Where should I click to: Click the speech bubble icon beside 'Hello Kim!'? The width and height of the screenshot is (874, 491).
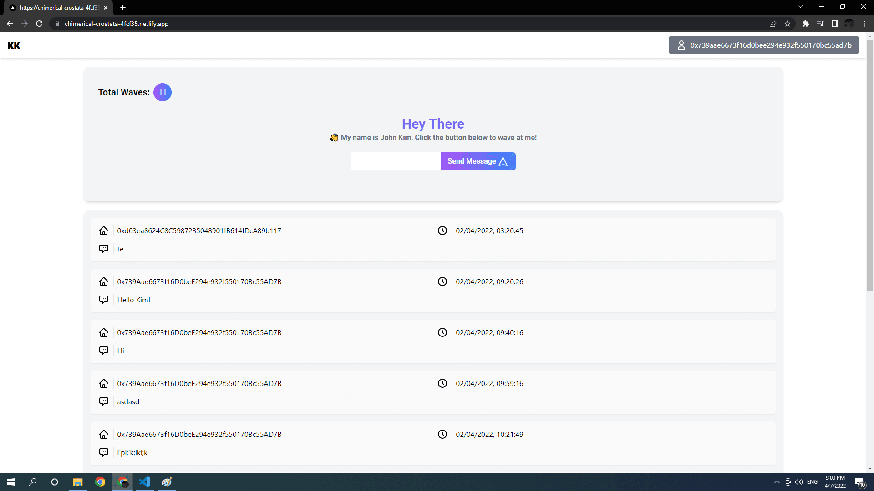point(104,300)
